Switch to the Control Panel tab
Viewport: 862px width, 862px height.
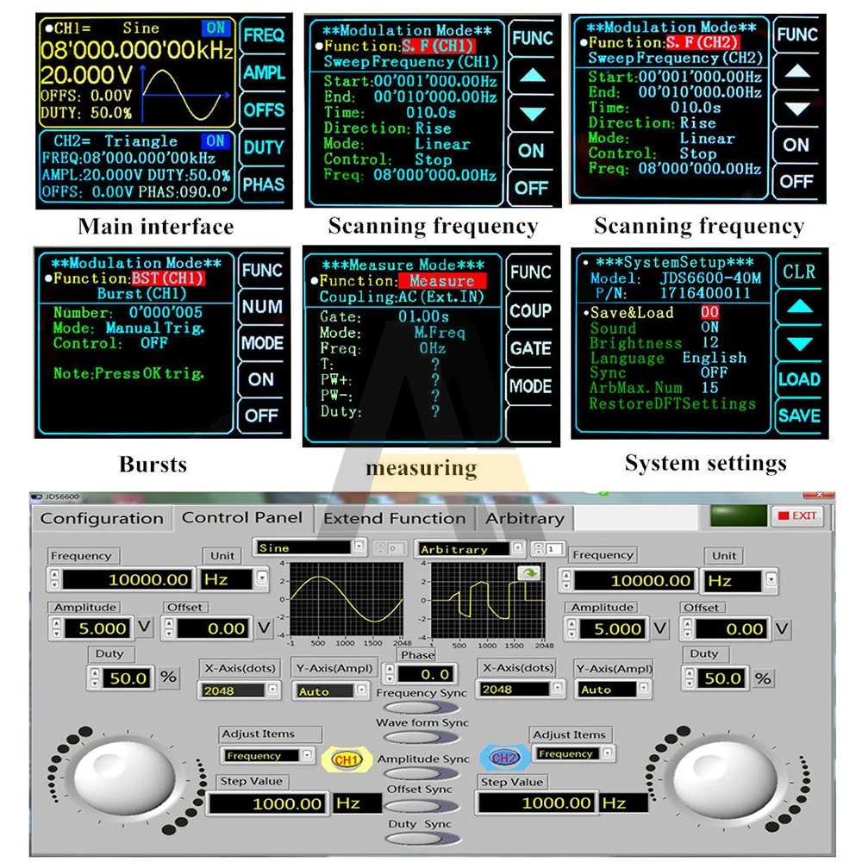click(x=242, y=517)
